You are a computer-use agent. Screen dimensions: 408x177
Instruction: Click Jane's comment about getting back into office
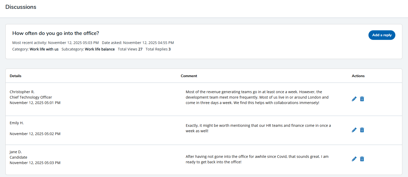click(x=257, y=159)
